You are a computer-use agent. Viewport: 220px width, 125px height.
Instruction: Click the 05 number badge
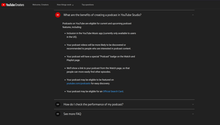[x=58, y=114]
